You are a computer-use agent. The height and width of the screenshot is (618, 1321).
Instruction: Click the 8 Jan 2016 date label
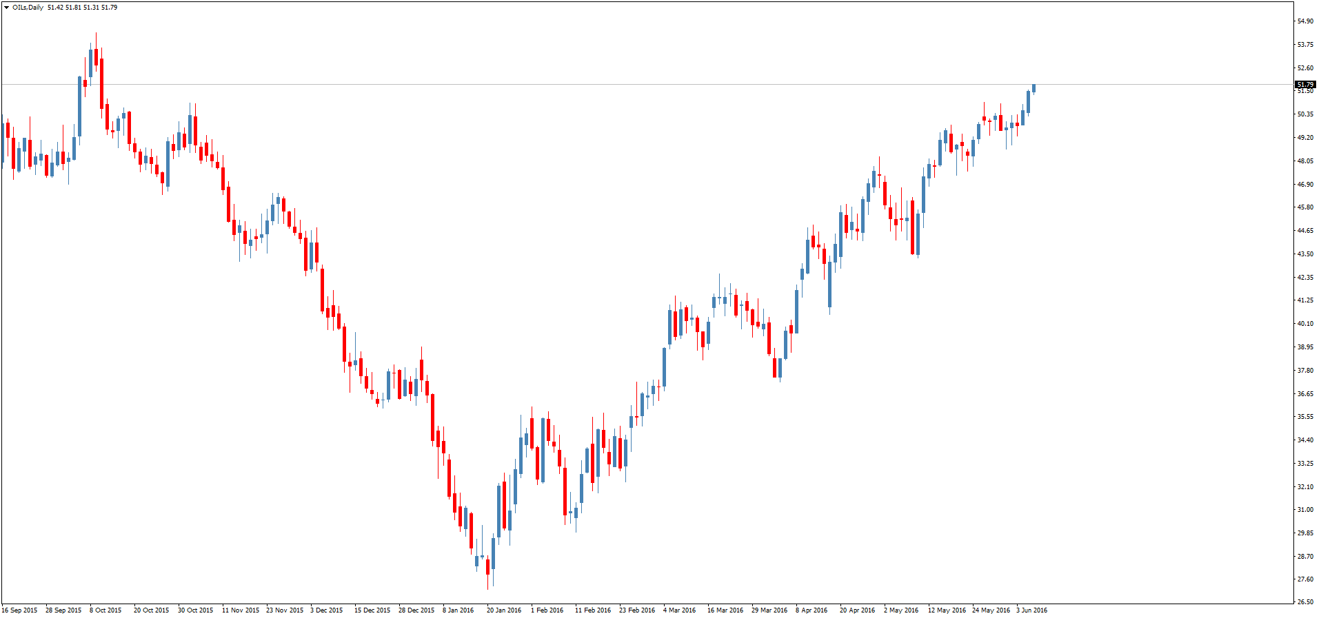(x=458, y=610)
